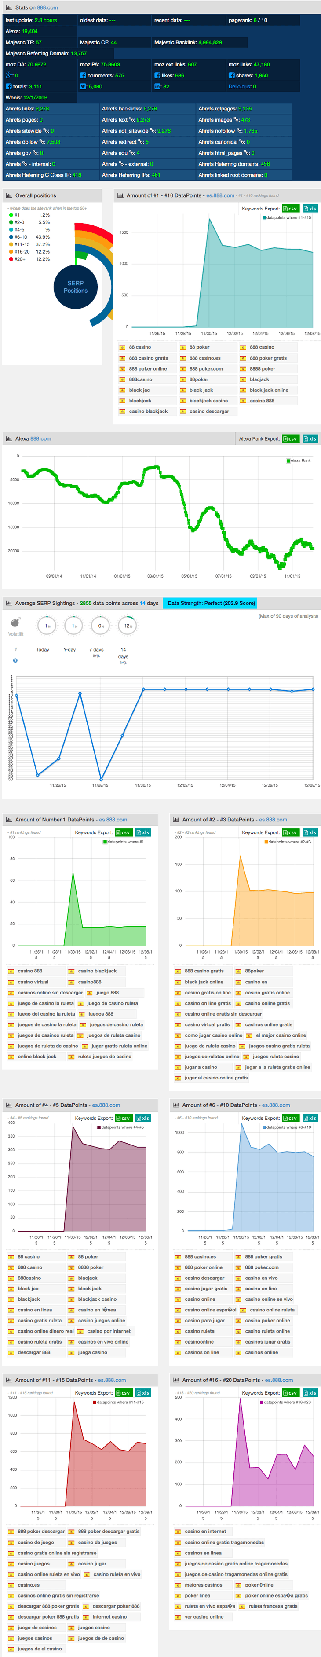The image size is (321, 1657).
Task: Toggle 'datapoints where #16-#20' legend series
Action: pos(286,1402)
